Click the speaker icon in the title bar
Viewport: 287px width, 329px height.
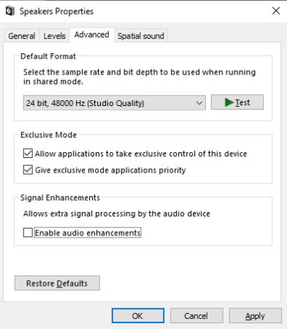[x=9, y=11]
